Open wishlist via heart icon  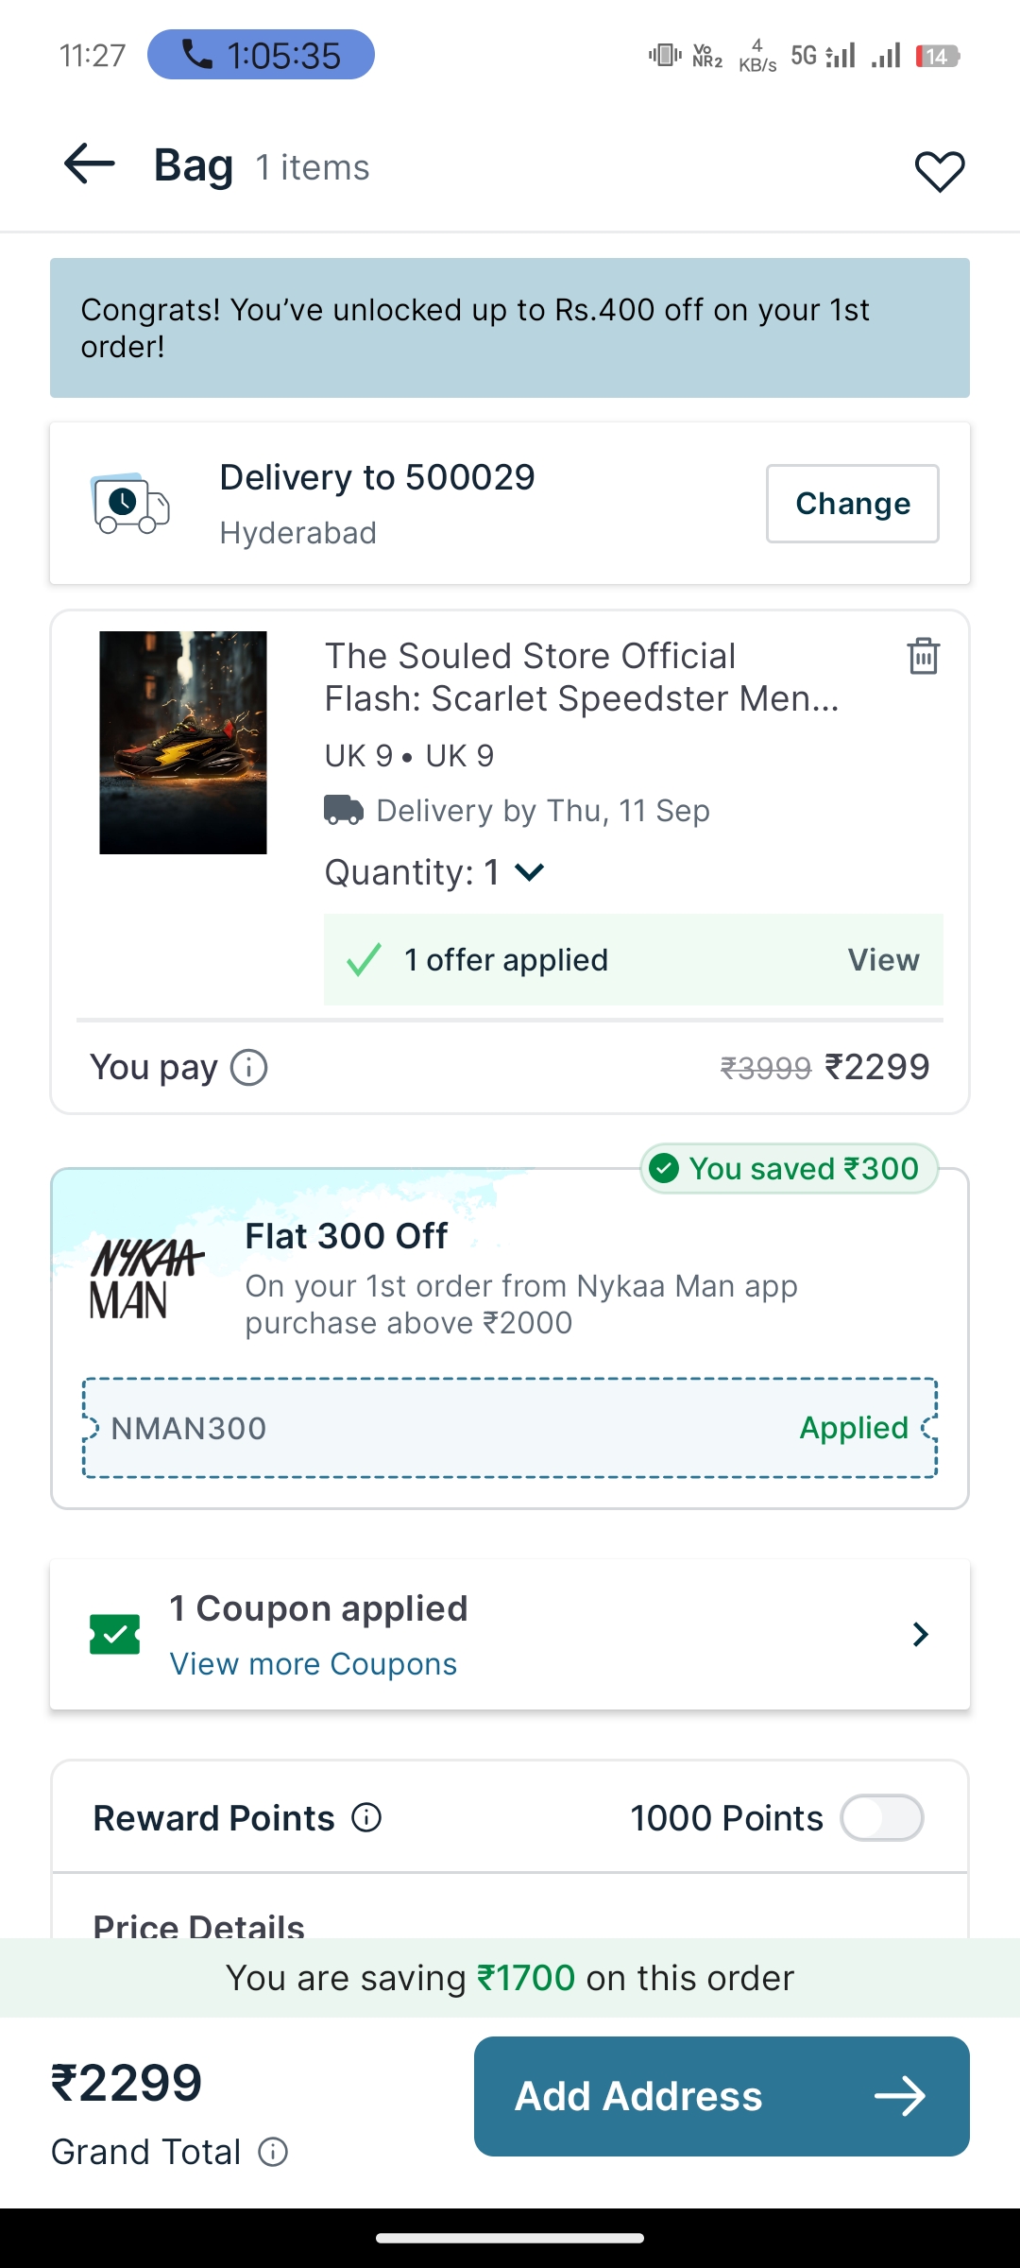coord(940,171)
